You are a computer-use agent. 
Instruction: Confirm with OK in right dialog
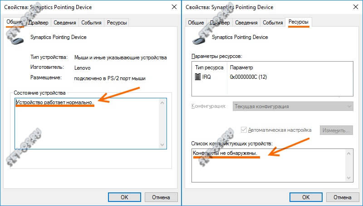(x=305, y=197)
